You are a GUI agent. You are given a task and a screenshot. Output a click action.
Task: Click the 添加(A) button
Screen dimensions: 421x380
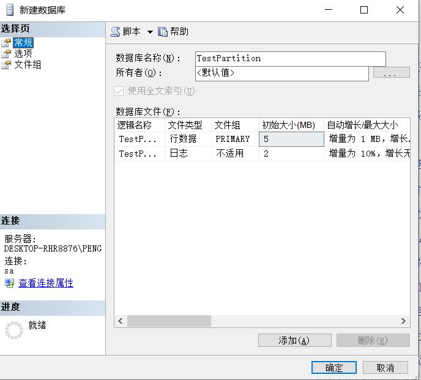(x=294, y=340)
